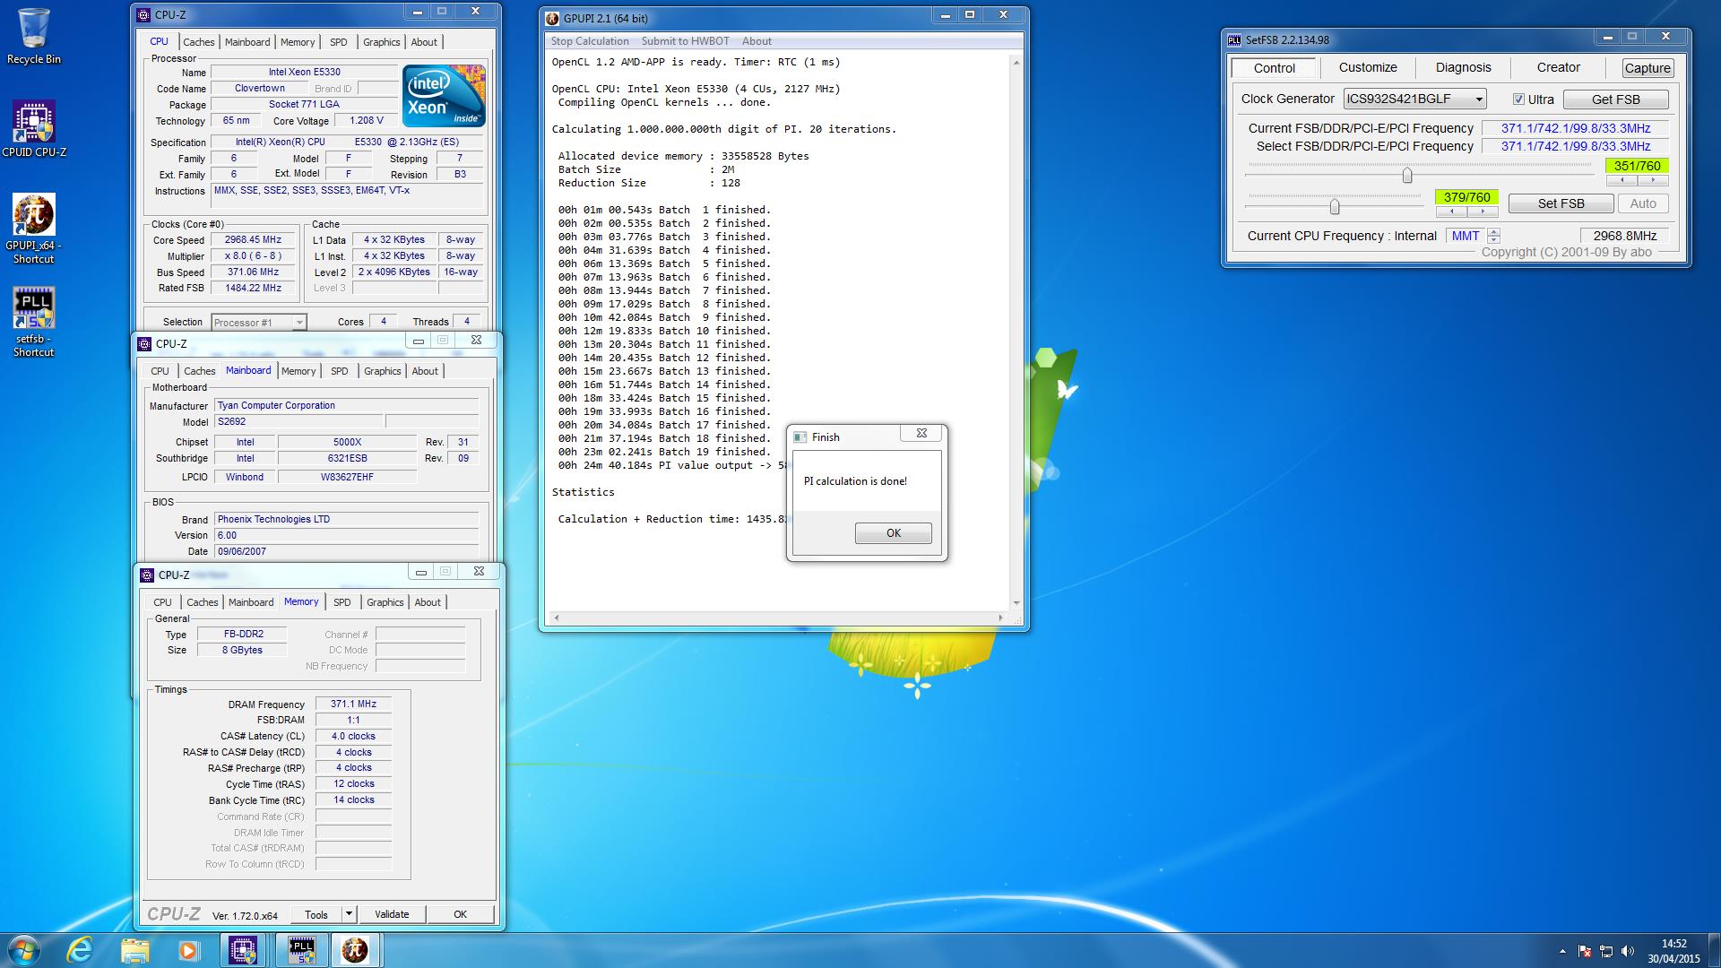Screen dimensions: 1721x968
Task: Click the upper FSB slider thumb in SetFSB
Action: [1407, 175]
